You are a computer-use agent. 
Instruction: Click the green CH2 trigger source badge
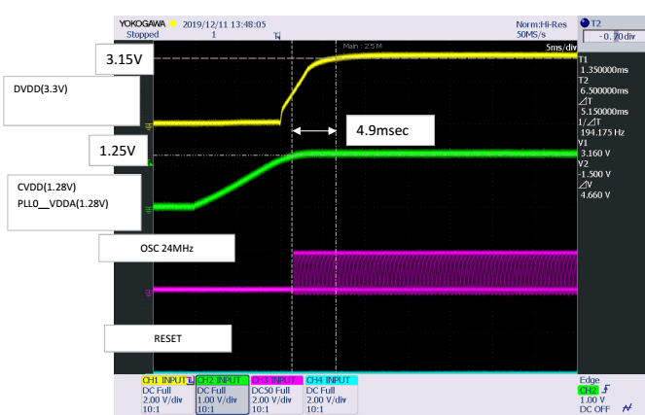(589, 390)
